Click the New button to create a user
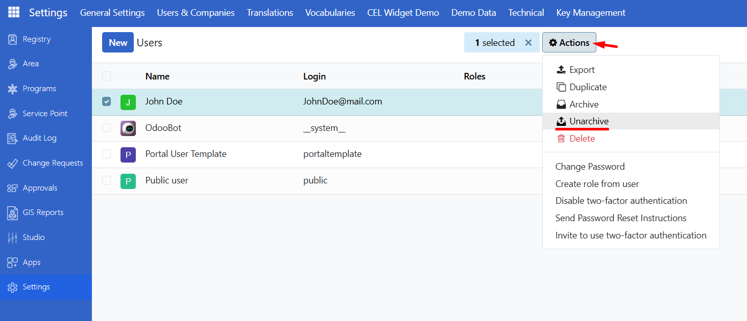Viewport: 747px width, 321px height. coord(117,42)
